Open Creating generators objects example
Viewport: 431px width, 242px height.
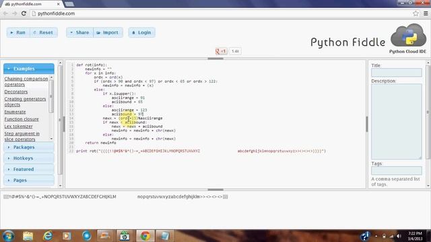(25, 102)
